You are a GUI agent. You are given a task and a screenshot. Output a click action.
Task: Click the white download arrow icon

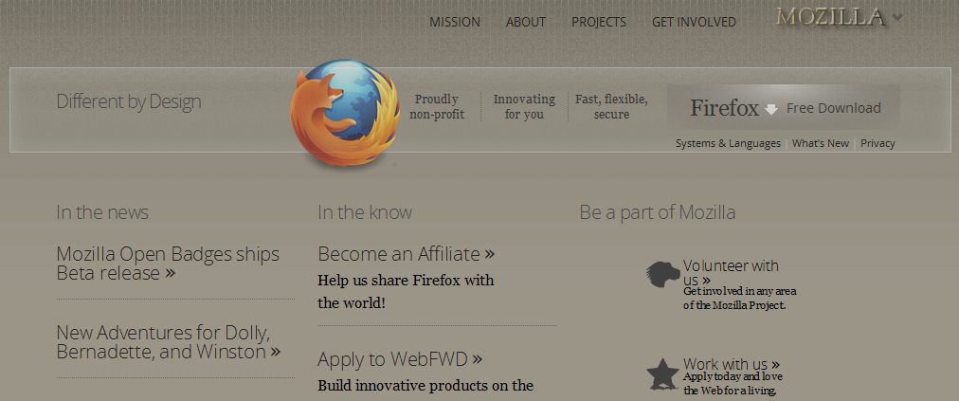click(772, 110)
